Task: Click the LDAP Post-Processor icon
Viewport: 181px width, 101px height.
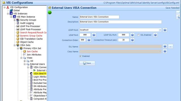Action: 18,29
